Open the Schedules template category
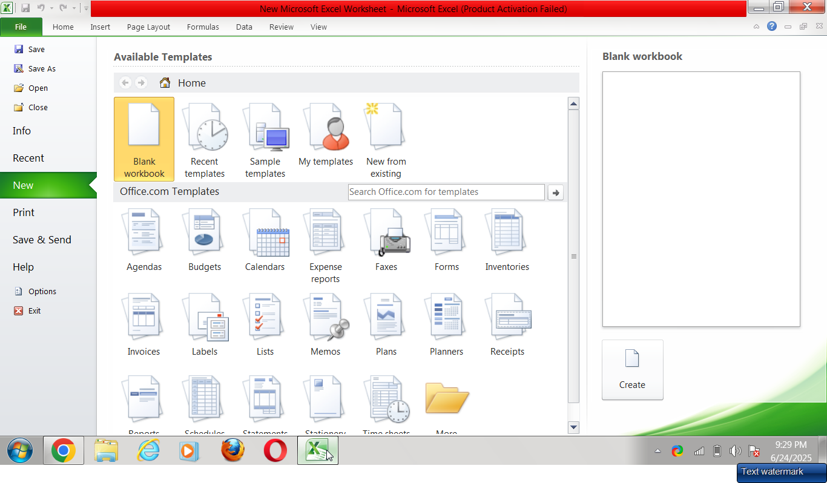 (205, 404)
